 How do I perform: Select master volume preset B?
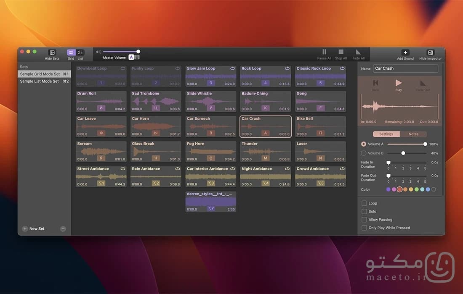(137, 57)
